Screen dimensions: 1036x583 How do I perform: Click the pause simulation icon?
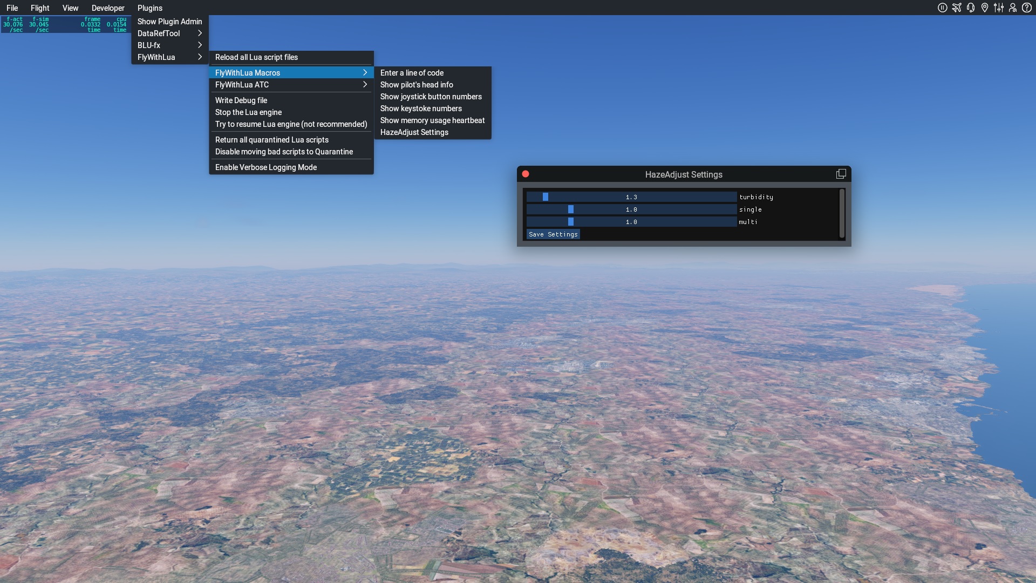coord(942,8)
